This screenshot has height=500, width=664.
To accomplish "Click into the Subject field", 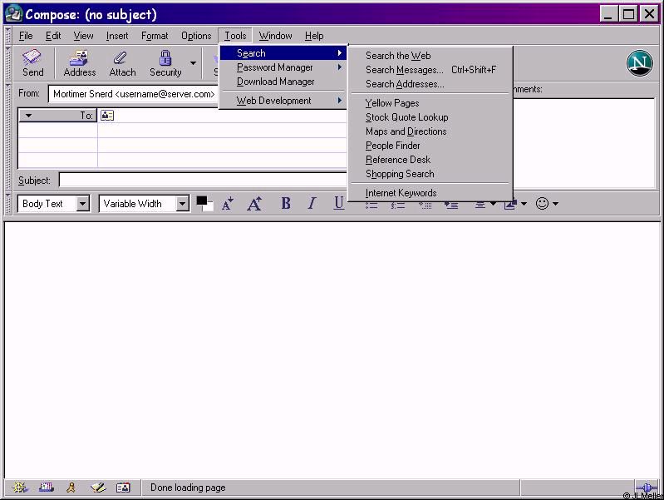I will click(203, 180).
